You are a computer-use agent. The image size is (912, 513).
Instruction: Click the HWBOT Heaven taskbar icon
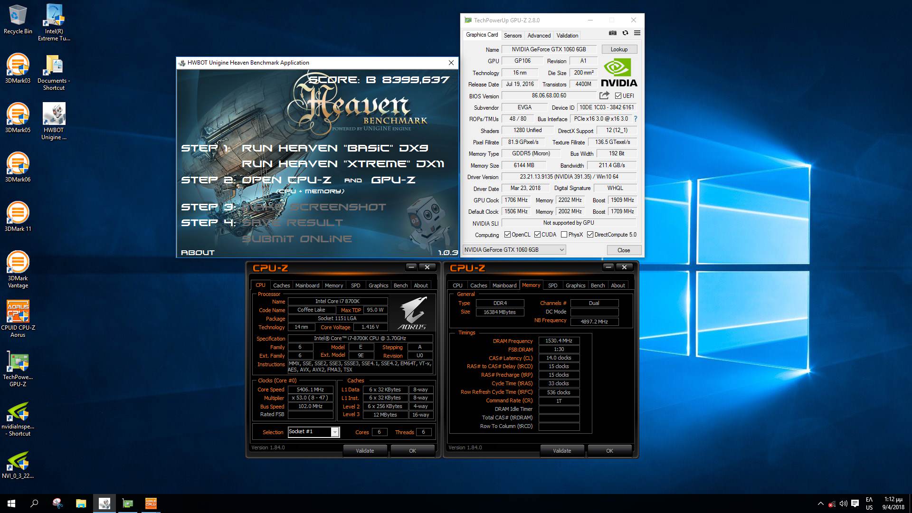click(x=104, y=503)
